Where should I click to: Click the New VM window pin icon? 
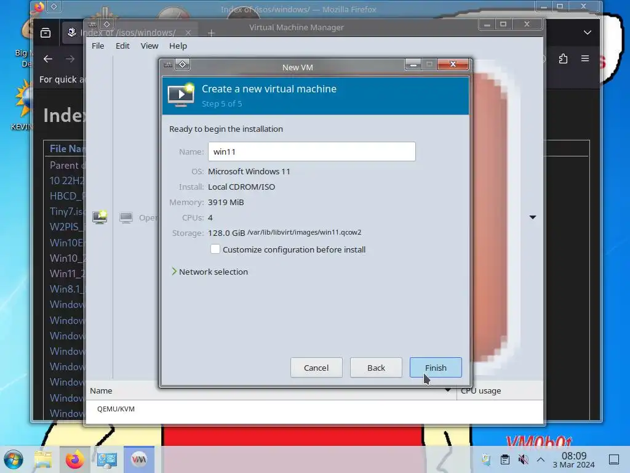tap(182, 64)
